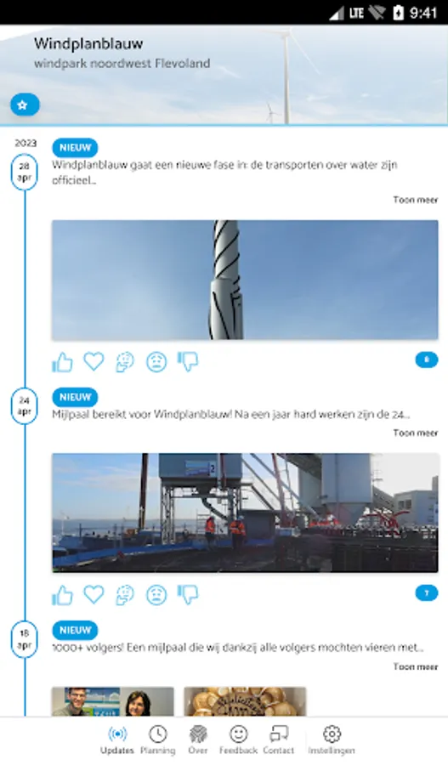Select the 24 apr timeline marker
The image size is (448, 765).
25,406
